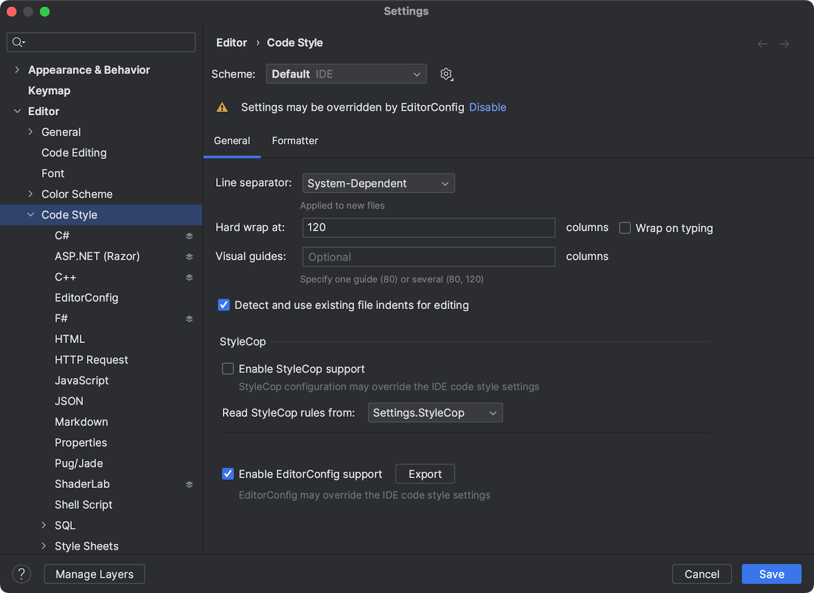Click the layer icon next to C++
Screen dimensions: 814x593
coord(189,277)
